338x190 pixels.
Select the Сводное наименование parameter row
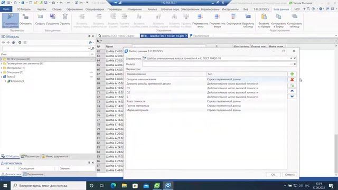(x=206, y=79)
